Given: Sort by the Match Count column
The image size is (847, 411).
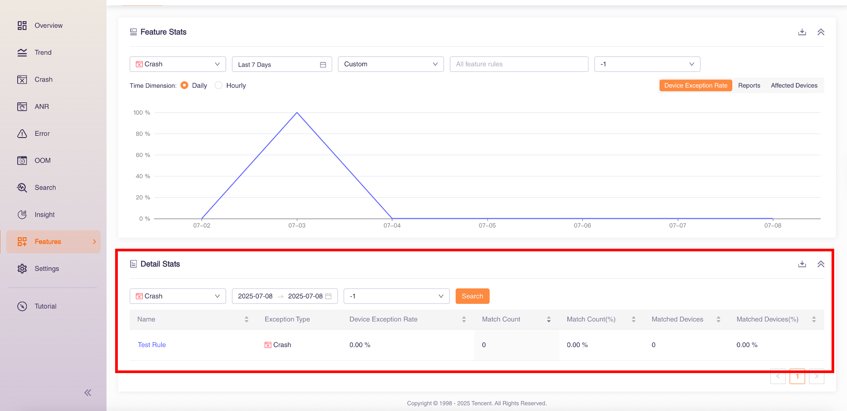Looking at the screenshot, I should point(549,319).
